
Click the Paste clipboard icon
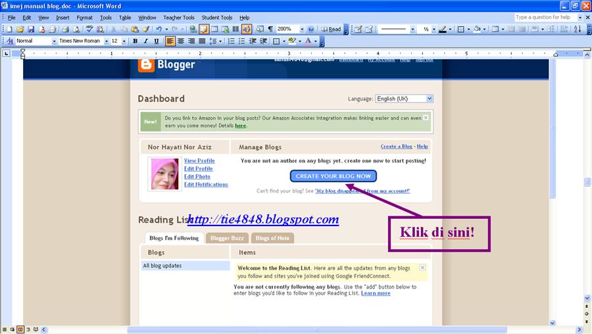(x=135, y=29)
